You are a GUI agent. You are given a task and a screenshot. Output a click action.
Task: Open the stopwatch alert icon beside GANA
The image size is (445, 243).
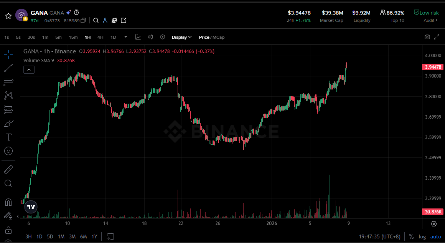coord(76,13)
